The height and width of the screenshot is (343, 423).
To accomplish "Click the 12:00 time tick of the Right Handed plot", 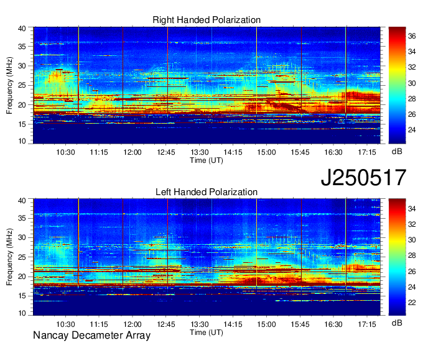I will (132, 152).
